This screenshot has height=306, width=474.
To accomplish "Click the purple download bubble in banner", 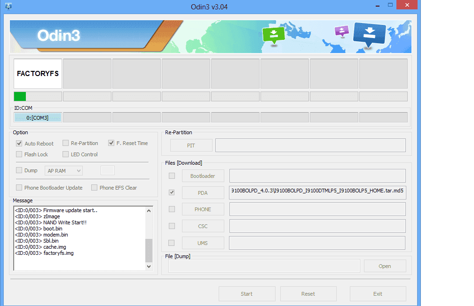I will tap(341, 31).
